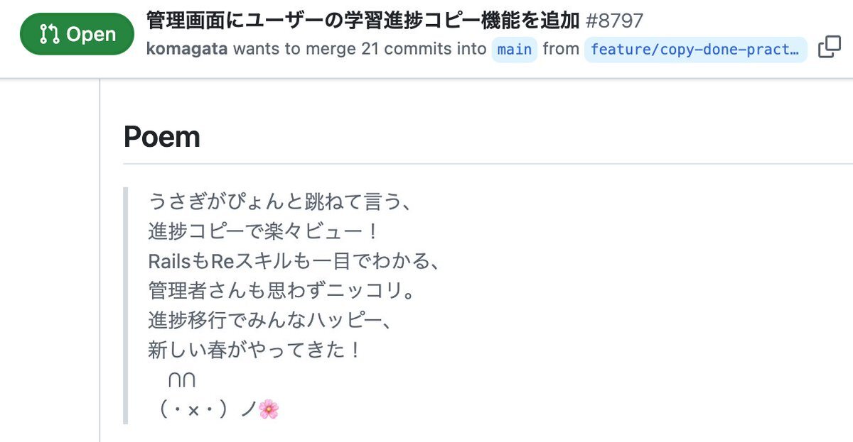Open the feature/copy-done-pract… branch link
This screenshot has width=853, height=442.
pos(695,50)
